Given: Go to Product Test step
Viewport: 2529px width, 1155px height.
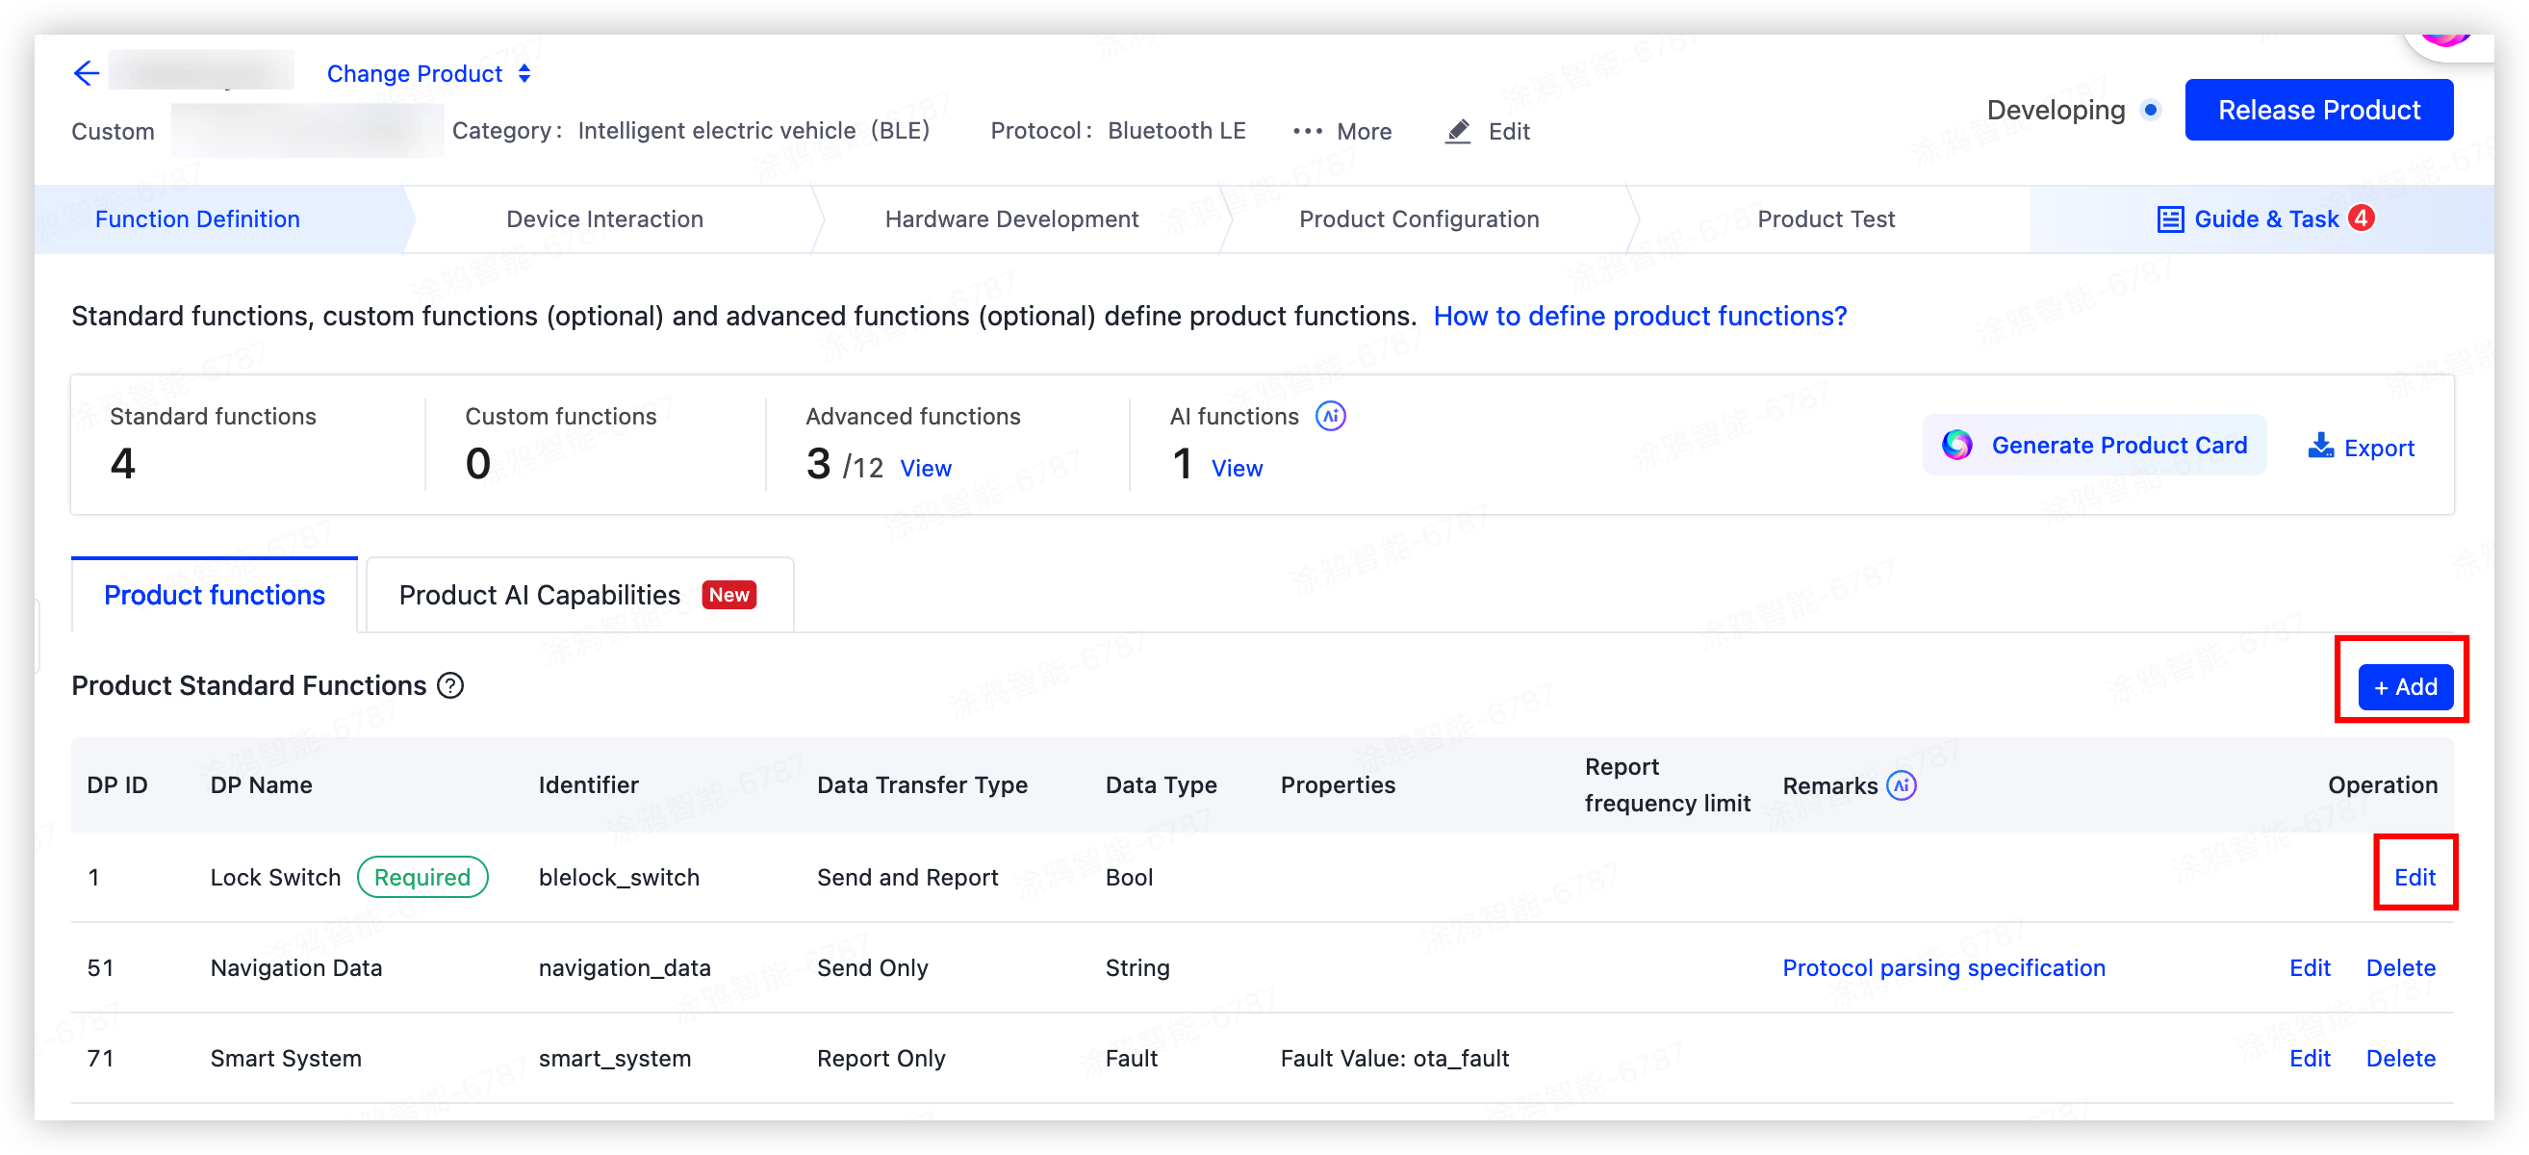Looking at the screenshot, I should click(x=1826, y=219).
